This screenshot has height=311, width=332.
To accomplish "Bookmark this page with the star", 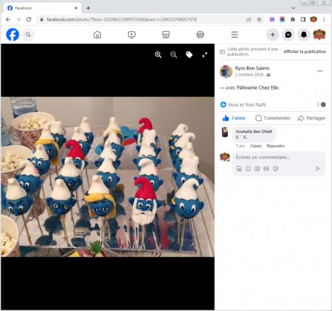I will coord(259,19).
